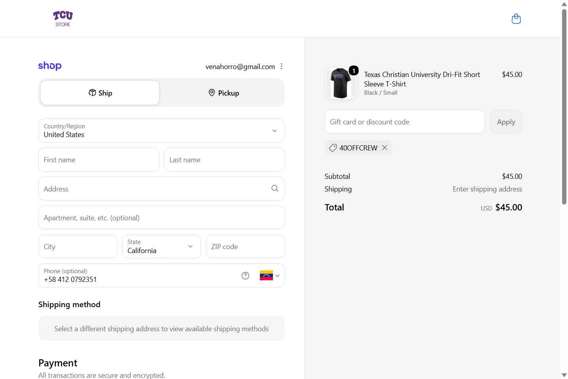Click the First name field
The height and width of the screenshot is (379, 568).
click(x=99, y=160)
